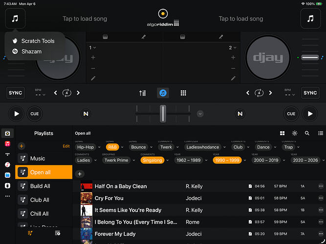Select Shazam from the popup menu
This screenshot has height=244, width=326.
31,51
